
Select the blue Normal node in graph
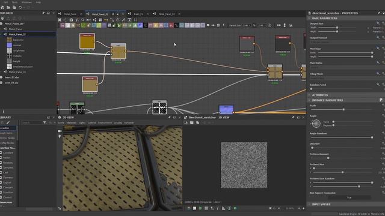pyautogui.click(x=226, y=110)
